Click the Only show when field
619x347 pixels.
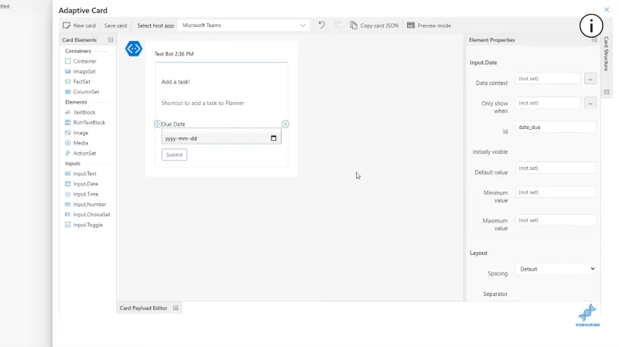tap(548, 103)
